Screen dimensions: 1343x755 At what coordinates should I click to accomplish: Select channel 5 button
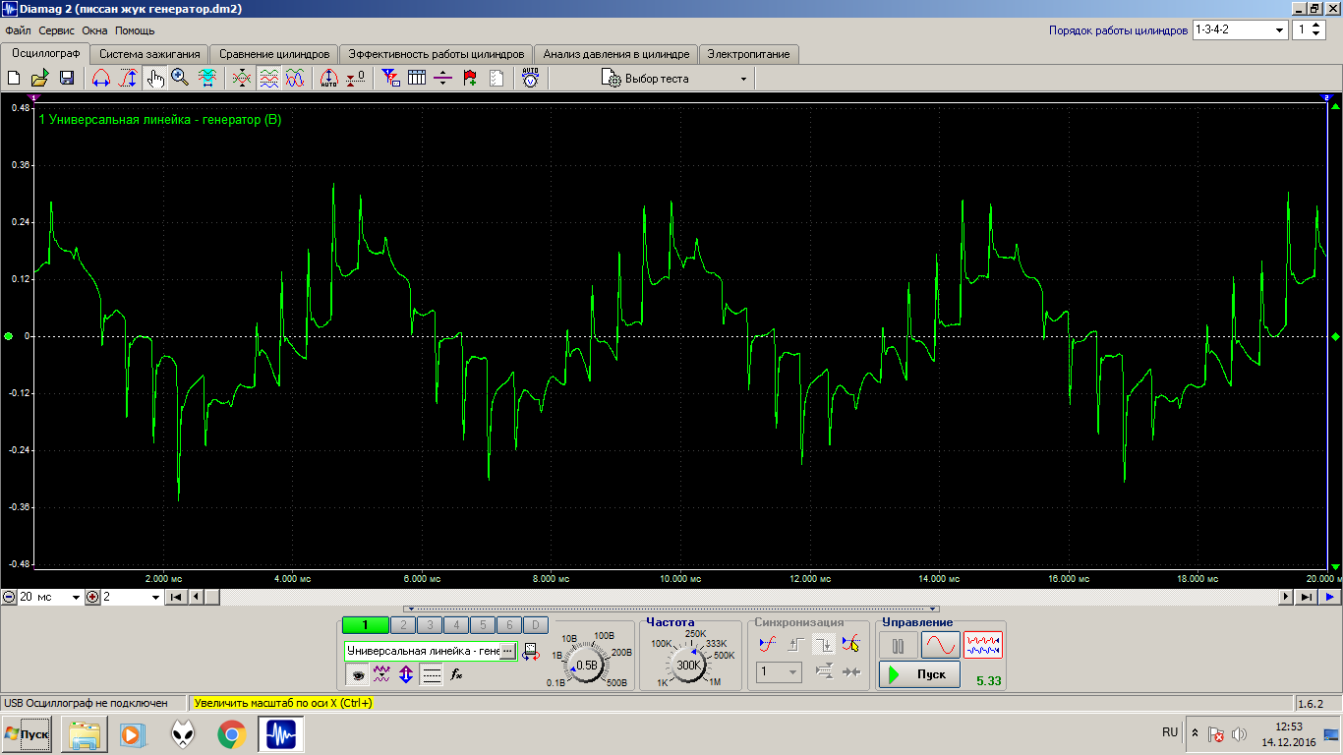pyautogui.click(x=483, y=625)
